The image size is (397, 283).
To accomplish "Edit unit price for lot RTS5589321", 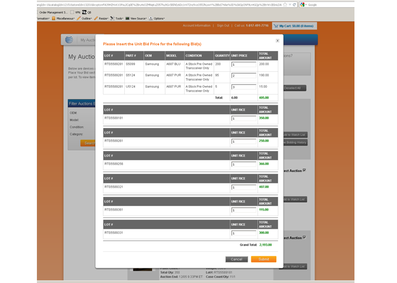I will click(243, 187).
